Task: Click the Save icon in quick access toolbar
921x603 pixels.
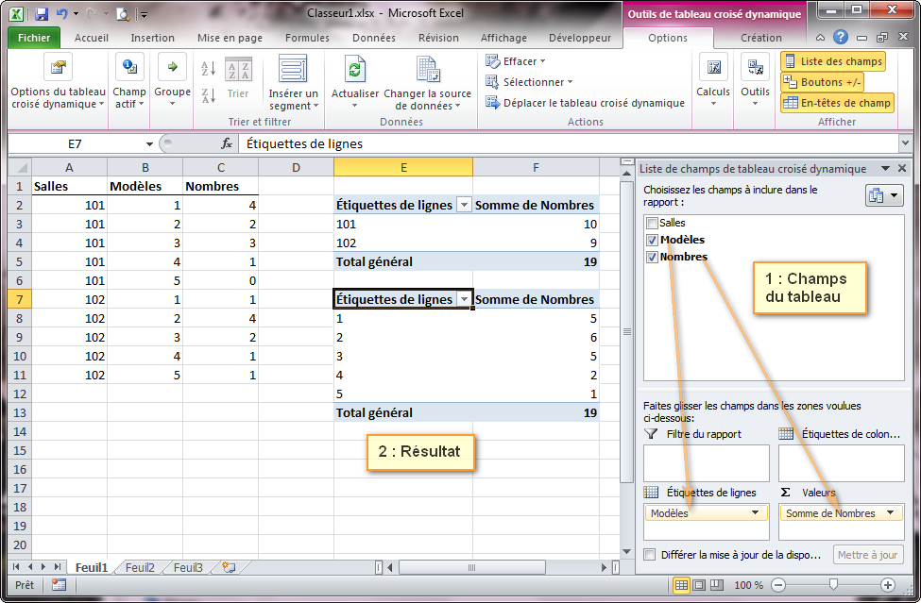Action: click(42, 14)
